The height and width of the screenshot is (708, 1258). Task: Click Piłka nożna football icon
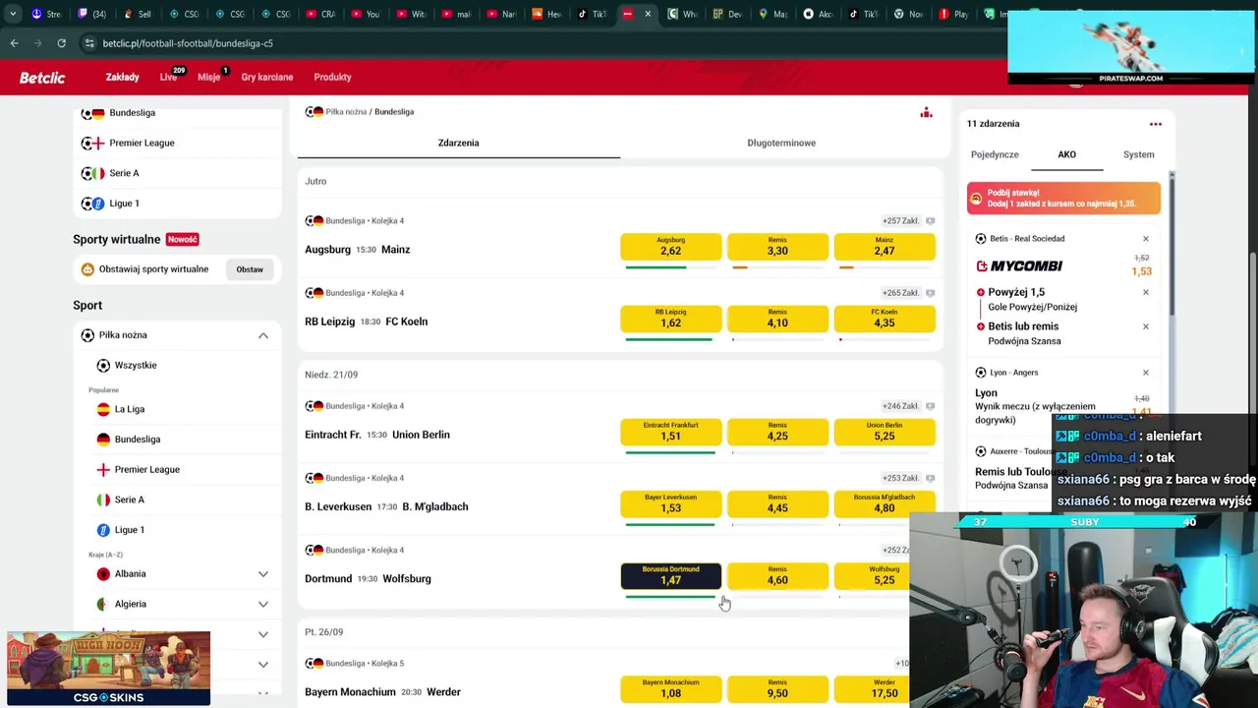click(87, 335)
